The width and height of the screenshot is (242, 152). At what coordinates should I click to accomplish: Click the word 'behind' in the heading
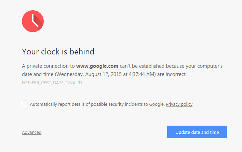(82, 52)
